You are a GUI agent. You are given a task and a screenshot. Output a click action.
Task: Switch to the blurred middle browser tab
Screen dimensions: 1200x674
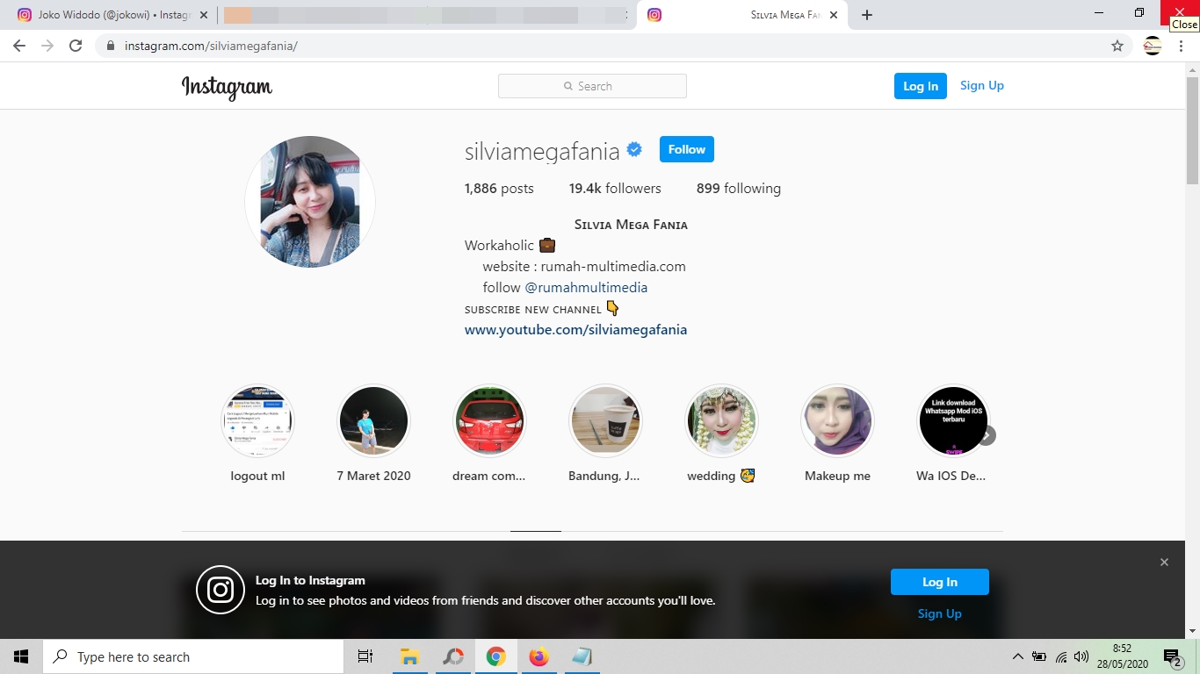[x=426, y=15]
